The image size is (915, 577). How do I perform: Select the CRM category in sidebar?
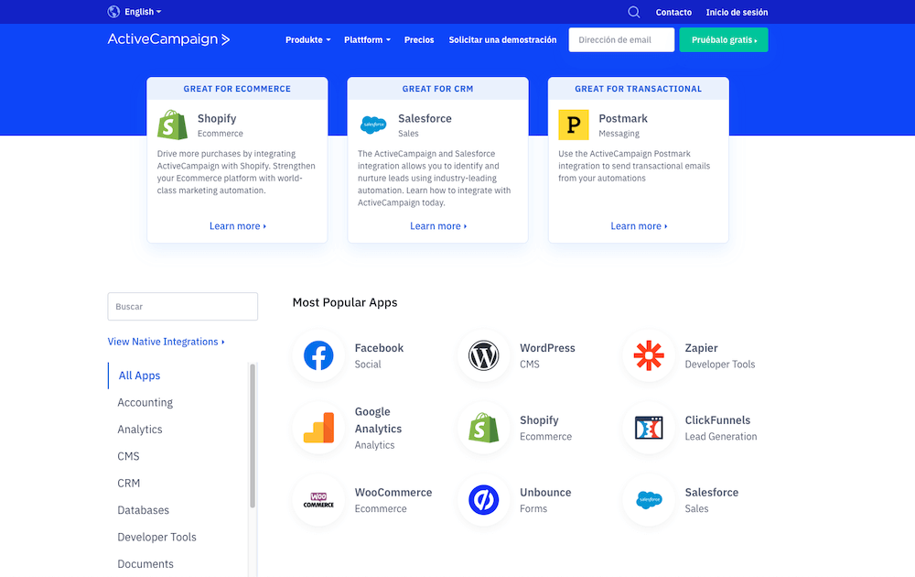[129, 483]
